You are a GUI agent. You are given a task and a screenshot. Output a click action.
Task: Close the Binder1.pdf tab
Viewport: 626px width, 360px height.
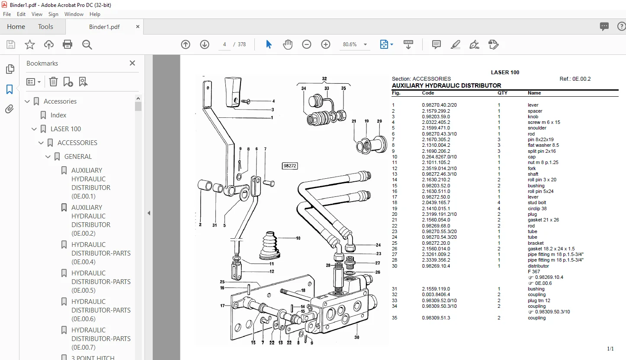[138, 26]
